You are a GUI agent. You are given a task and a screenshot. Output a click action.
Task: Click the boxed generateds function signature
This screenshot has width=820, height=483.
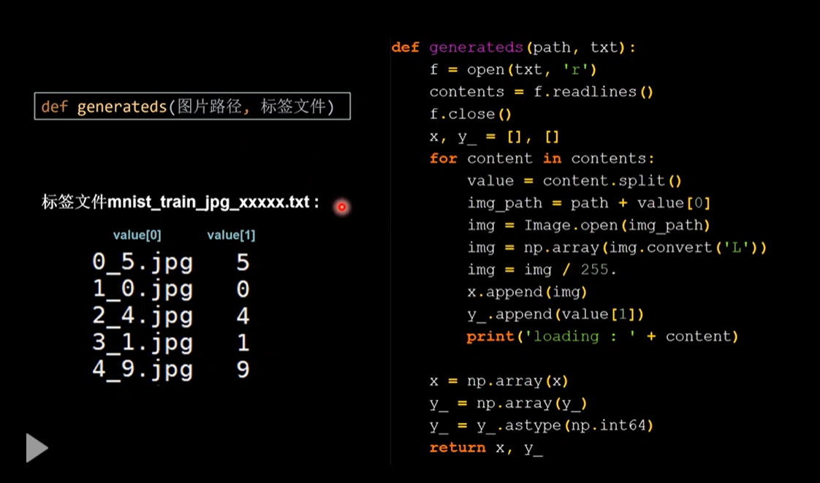[192, 107]
